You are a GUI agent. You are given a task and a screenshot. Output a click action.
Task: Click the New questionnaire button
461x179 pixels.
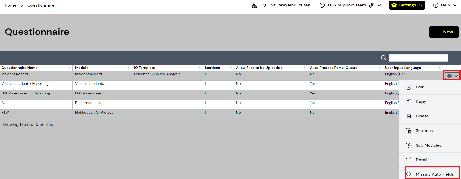444,32
